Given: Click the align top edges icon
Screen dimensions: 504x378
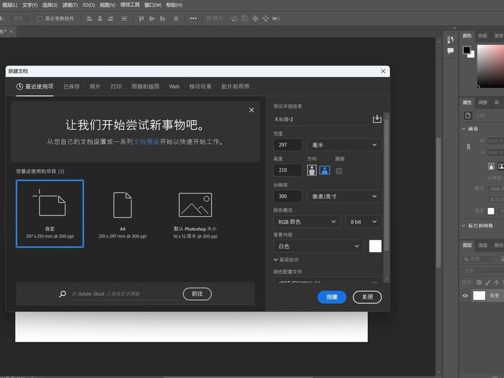Looking at the screenshot, I should tap(141, 19).
